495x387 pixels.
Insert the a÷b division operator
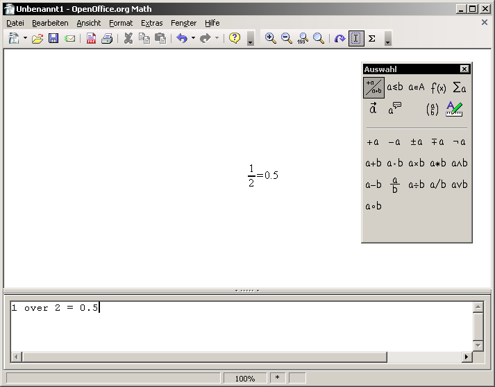417,185
